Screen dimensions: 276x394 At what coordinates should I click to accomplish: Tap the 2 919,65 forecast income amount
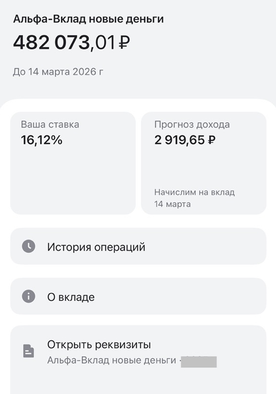pos(179,140)
